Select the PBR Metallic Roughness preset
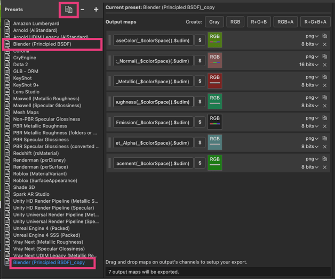The height and width of the screenshot is (279, 335). 40,126
